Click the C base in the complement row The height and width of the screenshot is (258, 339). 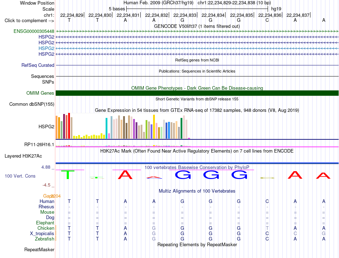[x=267, y=20]
